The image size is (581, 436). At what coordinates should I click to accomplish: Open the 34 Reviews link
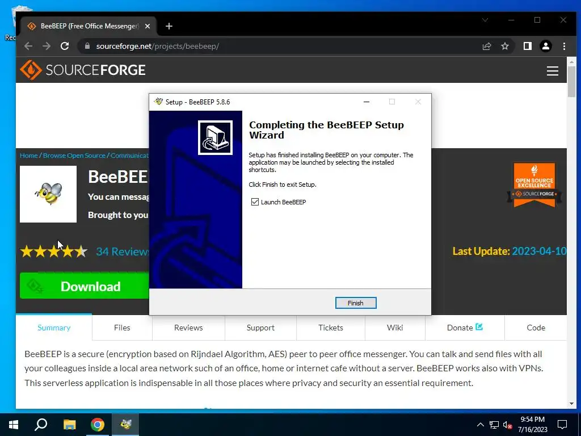[x=123, y=251]
